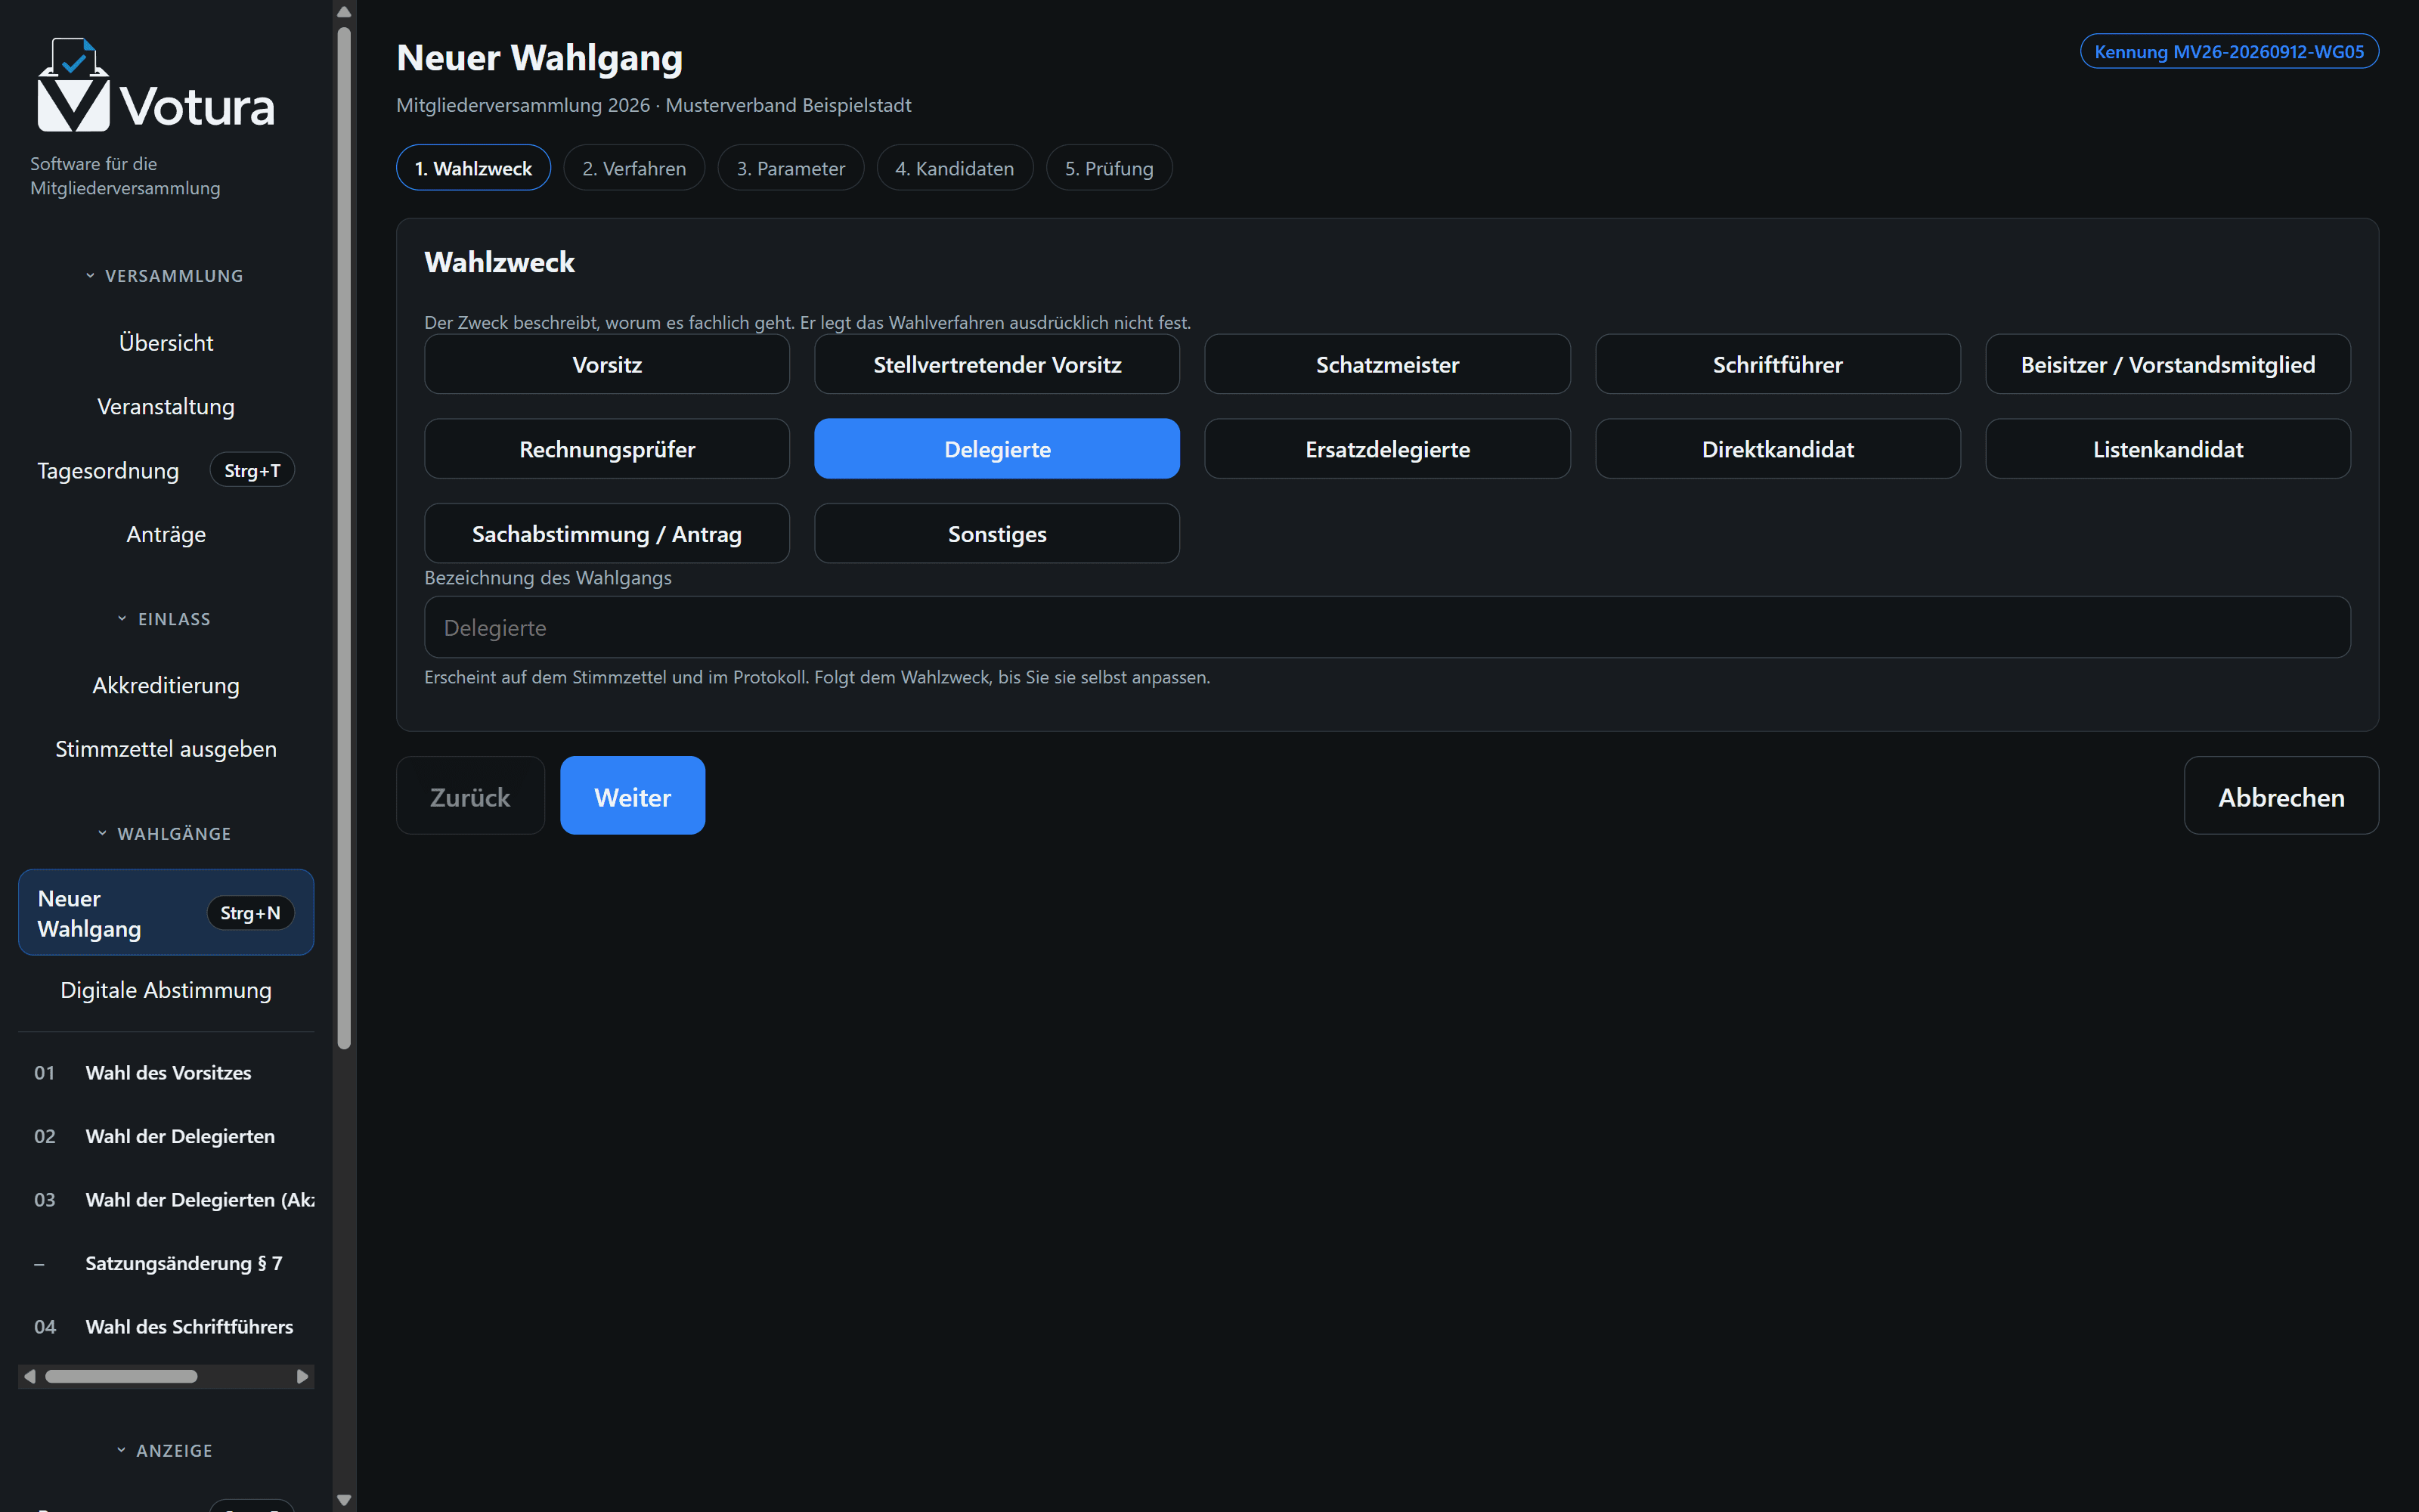Open ballot 03 Wahl der Delegierten (Ak
This screenshot has height=1512, width=2419.
click(166, 1200)
